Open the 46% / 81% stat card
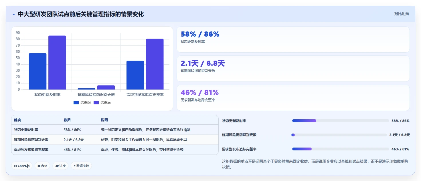This screenshot has width=421, height=181. pos(293,98)
